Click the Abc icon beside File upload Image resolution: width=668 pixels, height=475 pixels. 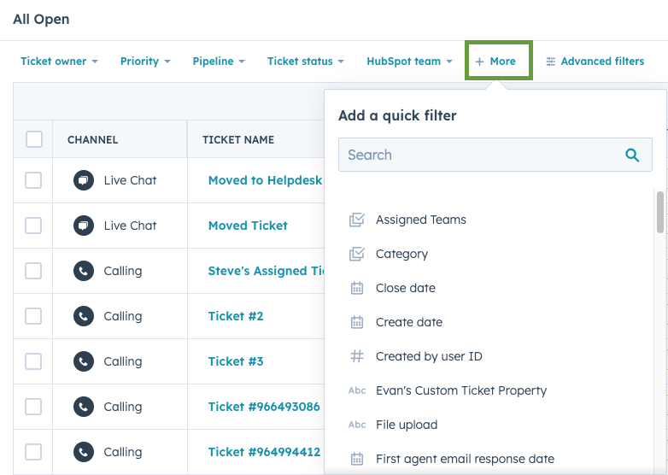click(357, 425)
